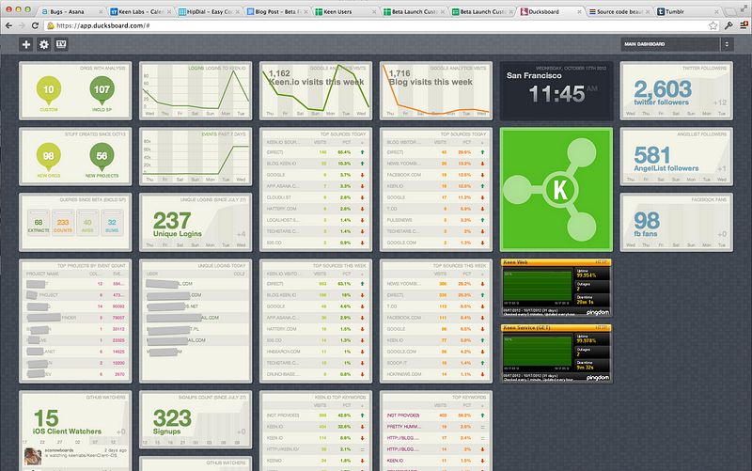Close the Ducksboard tab
The image size is (752, 471).
(x=579, y=11)
